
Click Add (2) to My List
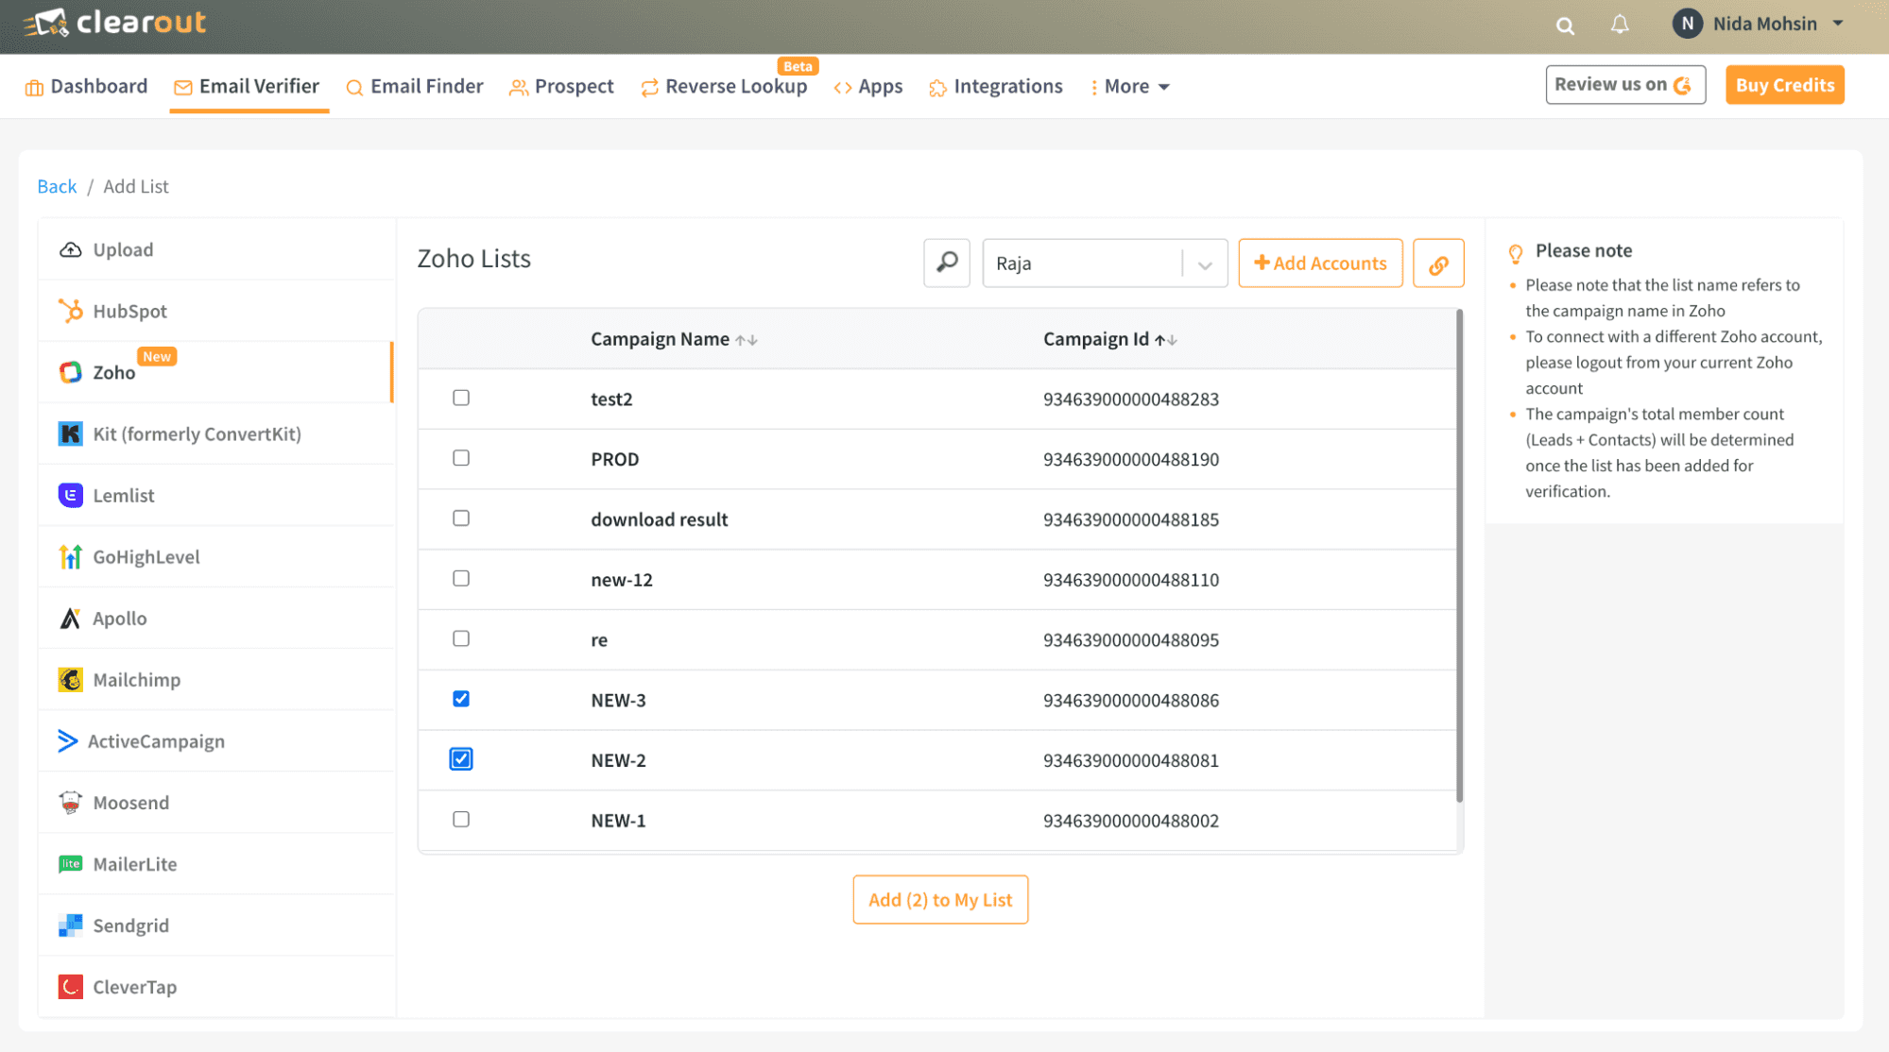pyautogui.click(x=940, y=899)
